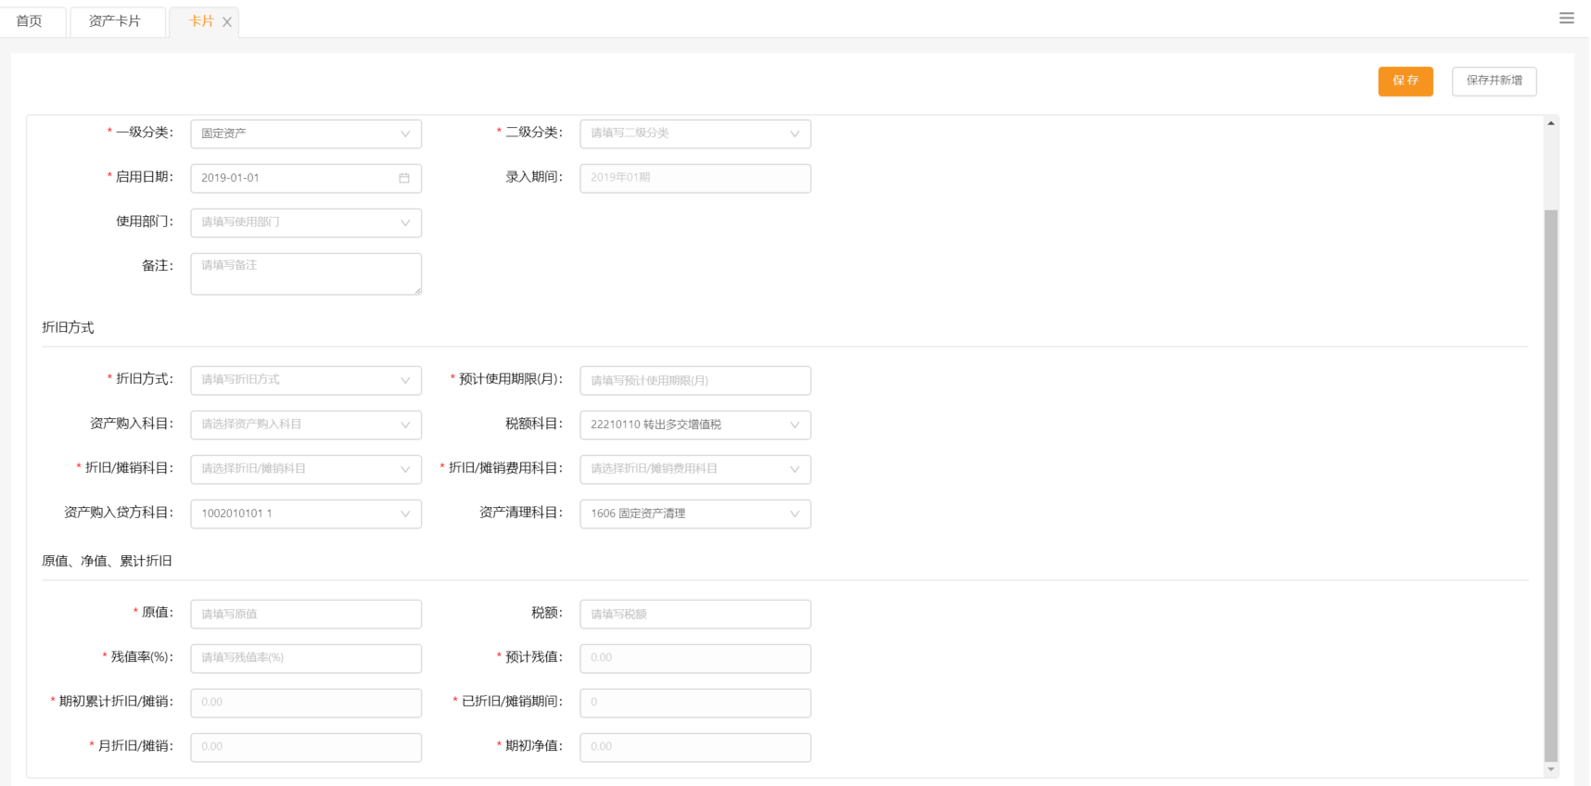This screenshot has width=1591, height=786.
Task: Click the scrollbar up arrow in form panel
Action: point(1550,123)
